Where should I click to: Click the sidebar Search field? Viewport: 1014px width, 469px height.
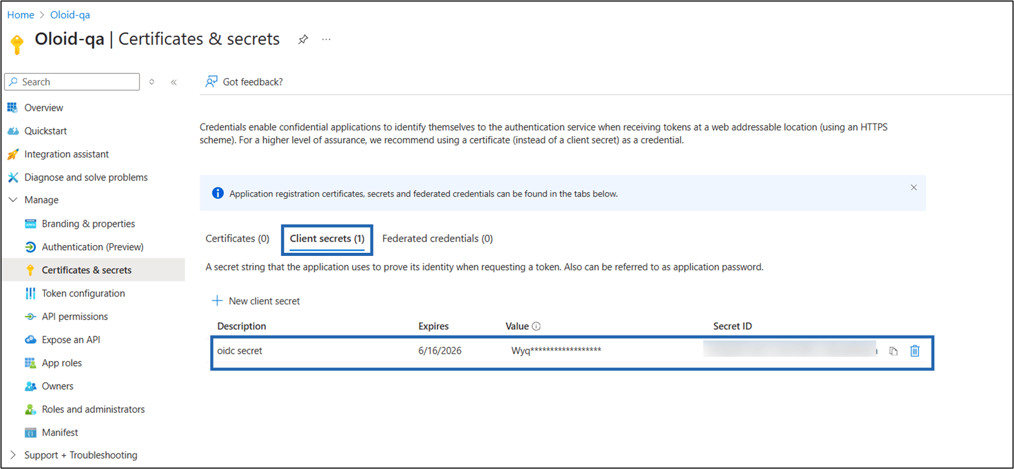coord(72,82)
